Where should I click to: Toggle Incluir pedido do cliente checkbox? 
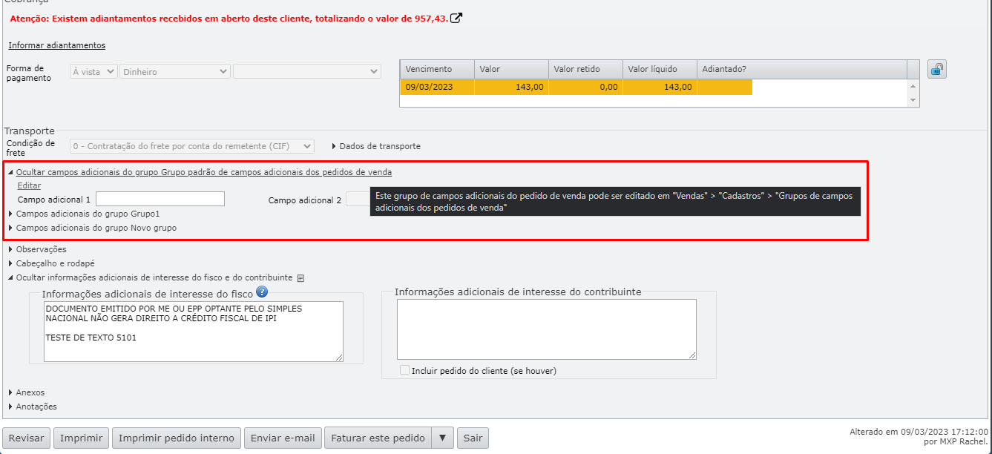coord(404,370)
